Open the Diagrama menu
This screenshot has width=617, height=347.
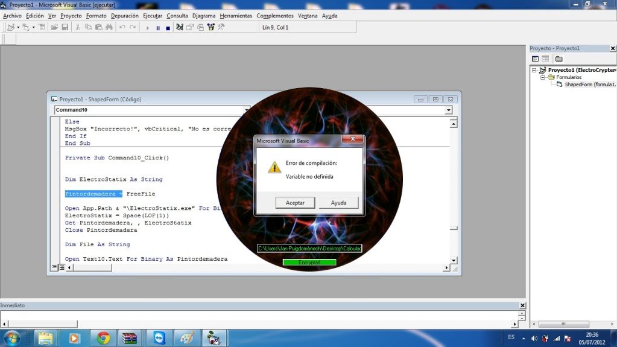pyautogui.click(x=204, y=16)
